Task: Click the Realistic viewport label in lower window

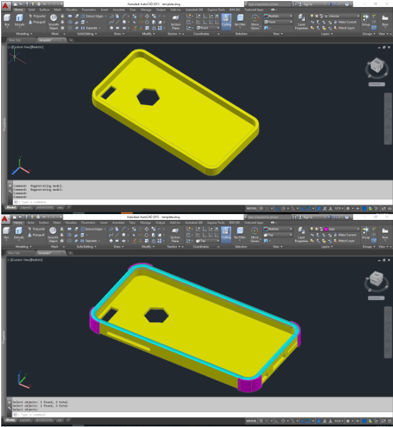Action: click(x=37, y=260)
